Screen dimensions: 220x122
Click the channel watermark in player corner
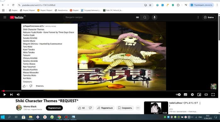pos(213,87)
